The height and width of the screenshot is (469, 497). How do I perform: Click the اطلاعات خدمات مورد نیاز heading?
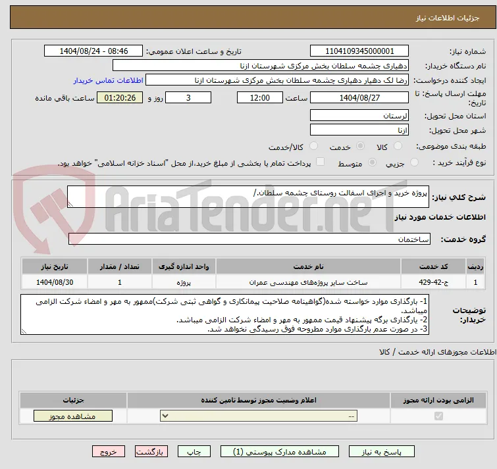coord(440,217)
